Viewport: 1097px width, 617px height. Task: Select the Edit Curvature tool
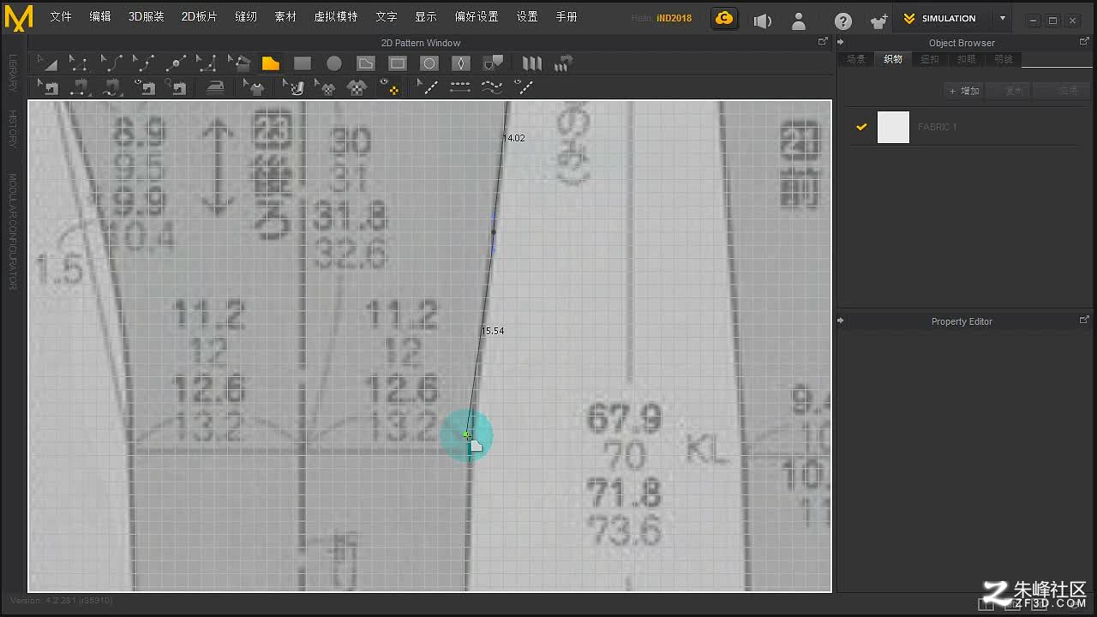point(111,63)
